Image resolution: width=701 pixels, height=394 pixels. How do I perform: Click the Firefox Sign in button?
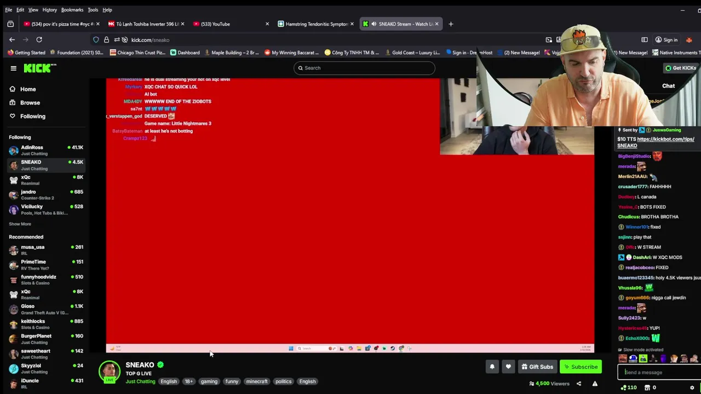(x=666, y=39)
